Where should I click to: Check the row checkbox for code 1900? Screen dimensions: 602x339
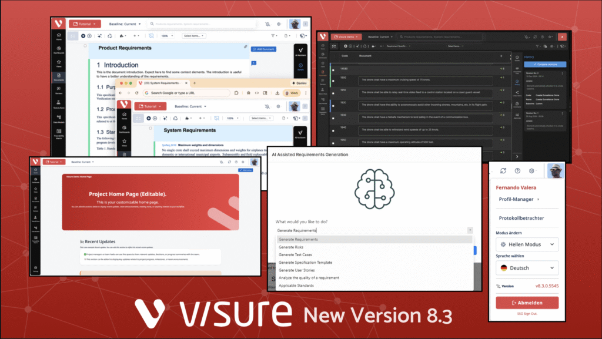[333, 79]
